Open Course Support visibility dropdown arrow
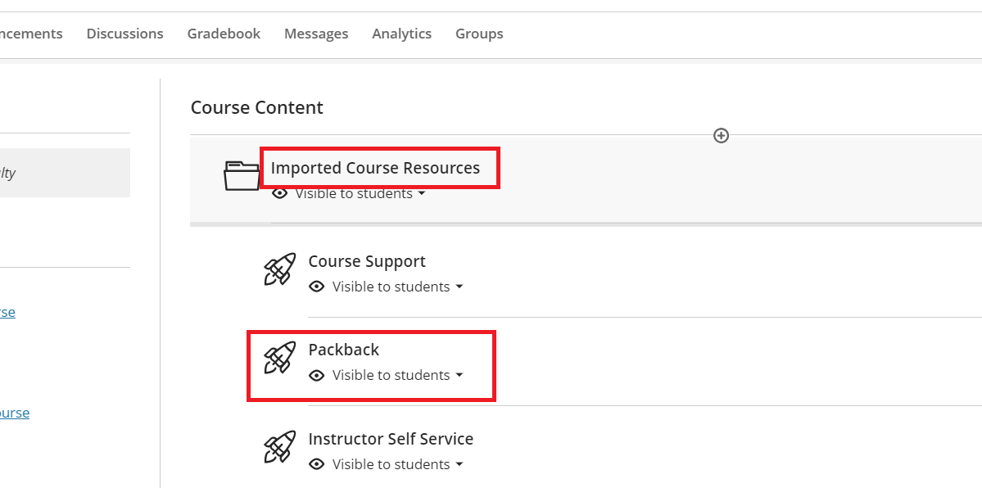 (x=459, y=287)
